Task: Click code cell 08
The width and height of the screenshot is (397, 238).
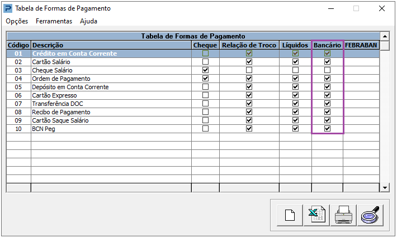Action: pyautogui.click(x=18, y=112)
